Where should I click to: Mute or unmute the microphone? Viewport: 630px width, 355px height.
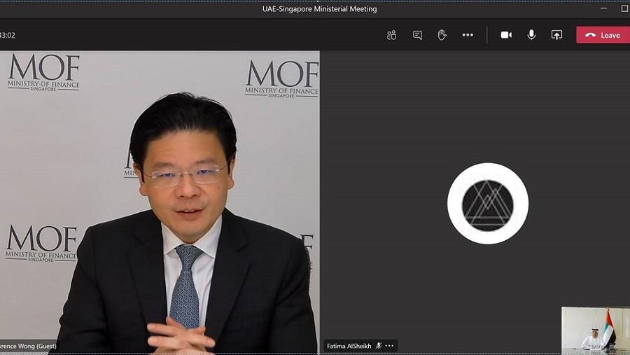[x=531, y=35]
